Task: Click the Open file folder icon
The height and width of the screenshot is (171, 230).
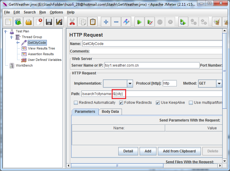Action: (x=29, y=22)
